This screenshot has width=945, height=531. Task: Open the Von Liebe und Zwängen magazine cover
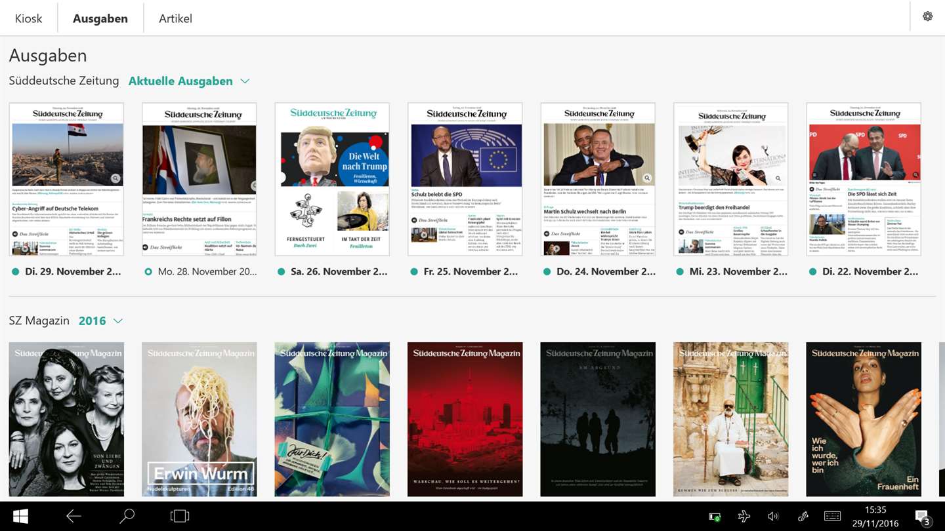coord(66,420)
